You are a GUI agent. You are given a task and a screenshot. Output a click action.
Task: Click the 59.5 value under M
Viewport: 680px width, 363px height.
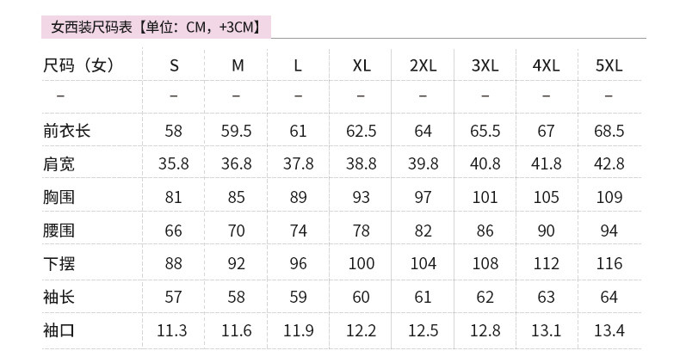(236, 131)
